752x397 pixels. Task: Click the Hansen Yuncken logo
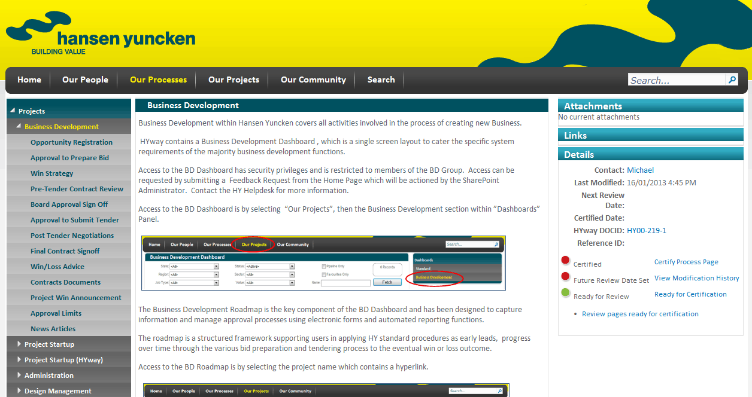101,33
